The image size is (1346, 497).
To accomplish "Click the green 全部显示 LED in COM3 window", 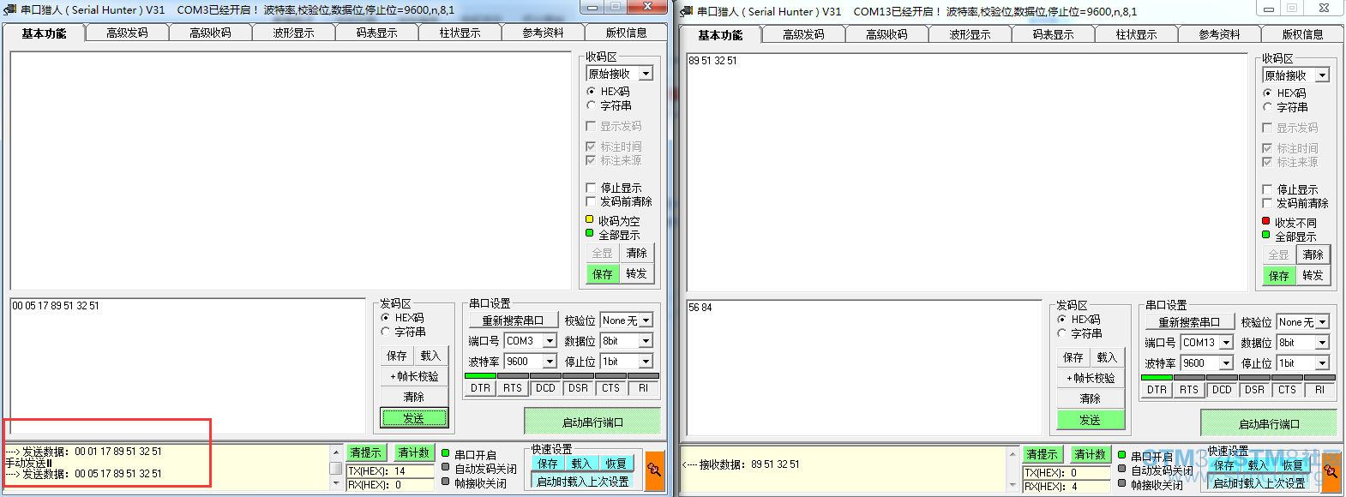I will pos(590,233).
